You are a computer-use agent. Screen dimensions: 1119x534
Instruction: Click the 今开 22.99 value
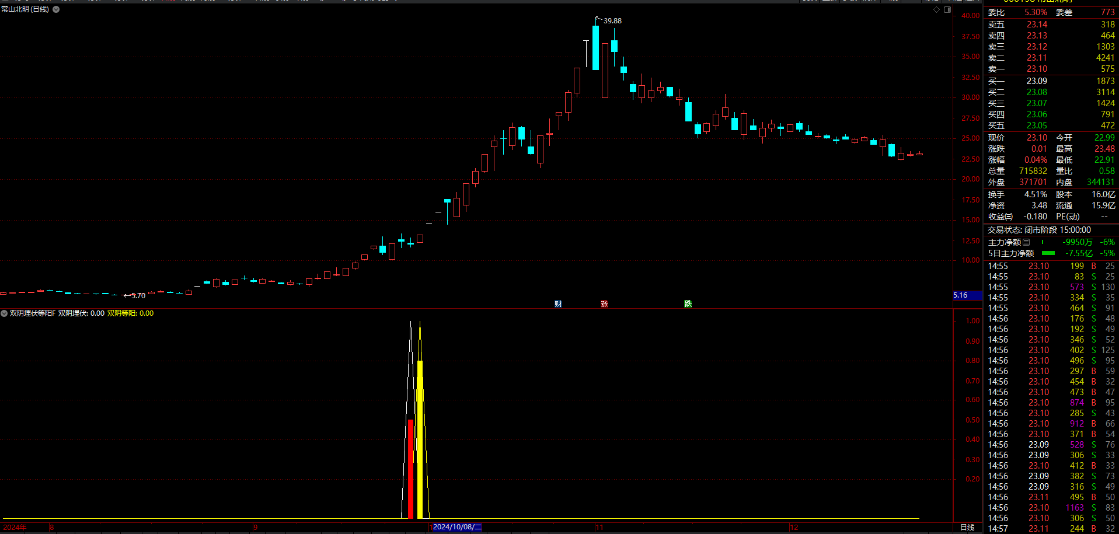pos(1104,138)
